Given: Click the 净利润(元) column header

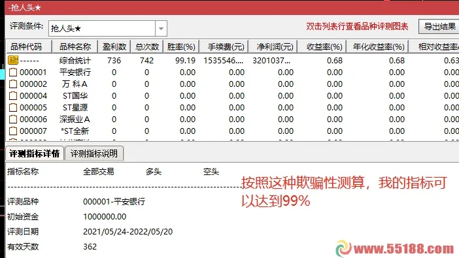Looking at the screenshot, I should (273, 47).
